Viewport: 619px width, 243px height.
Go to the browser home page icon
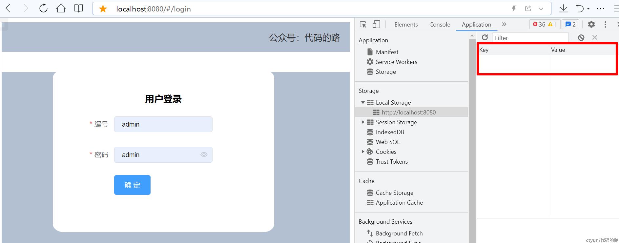(61, 9)
